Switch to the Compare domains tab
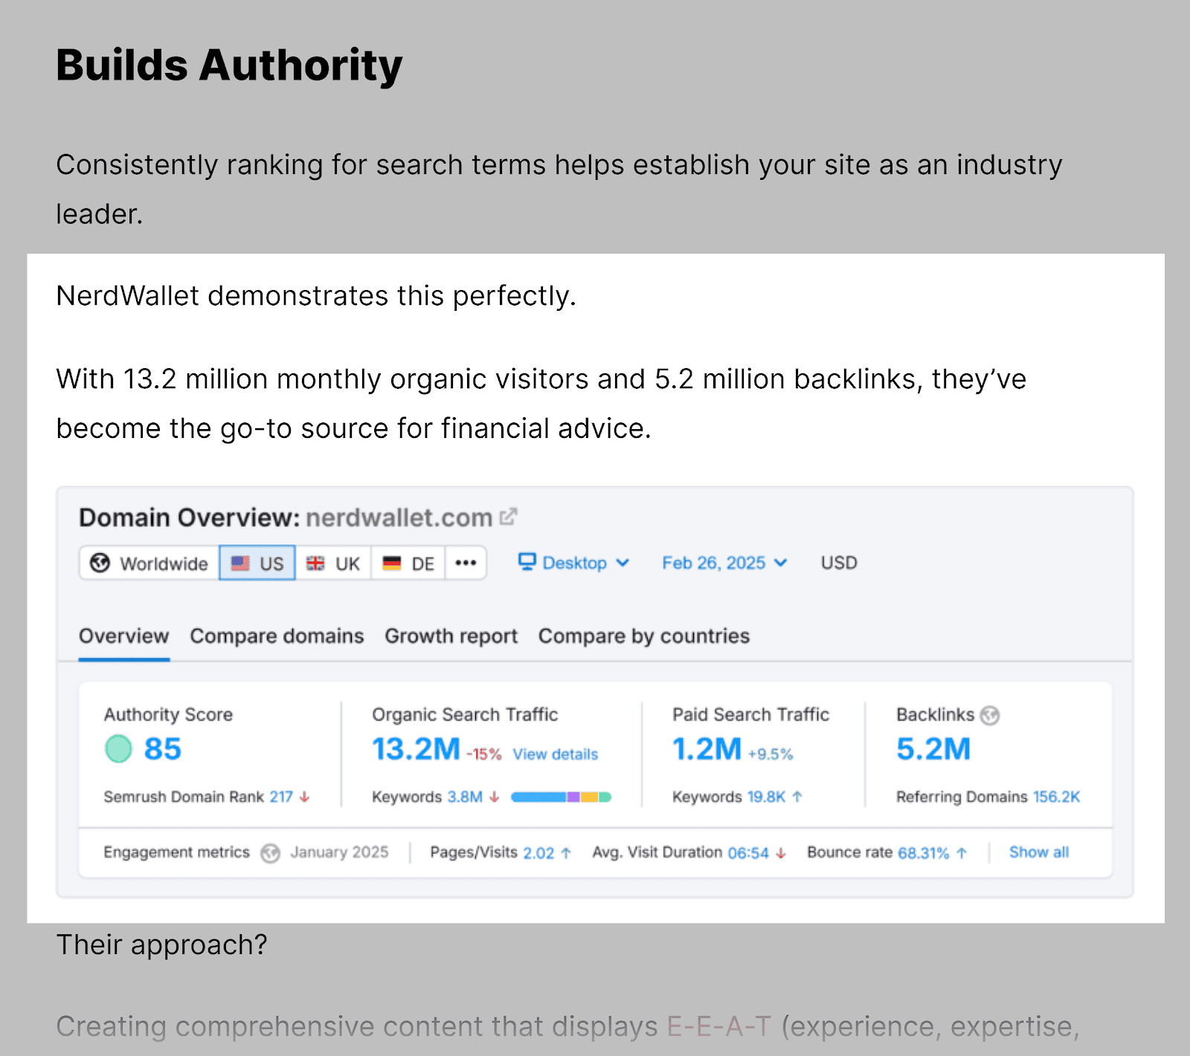This screenshot has width=1190, height=1056. (x=276, y=636)
